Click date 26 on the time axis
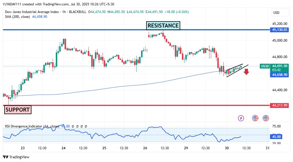The image size is (293, 162). click(x=145, y=148)
